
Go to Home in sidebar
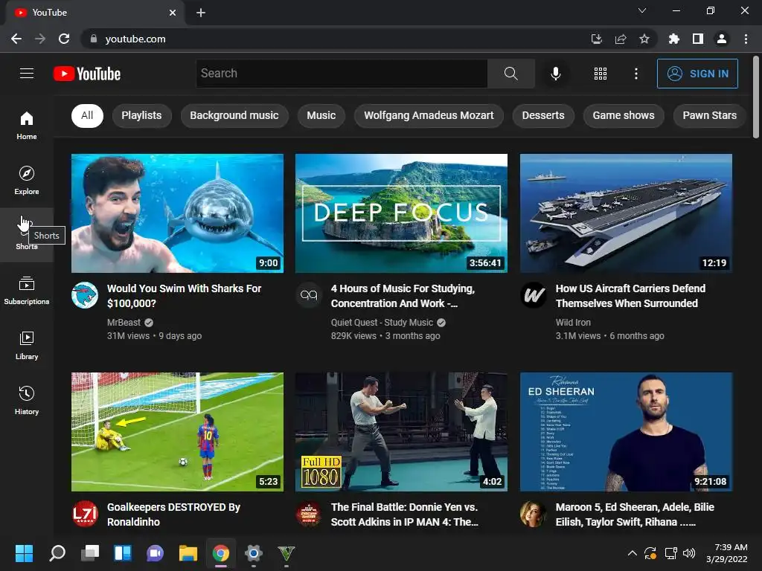pos(27,125)
